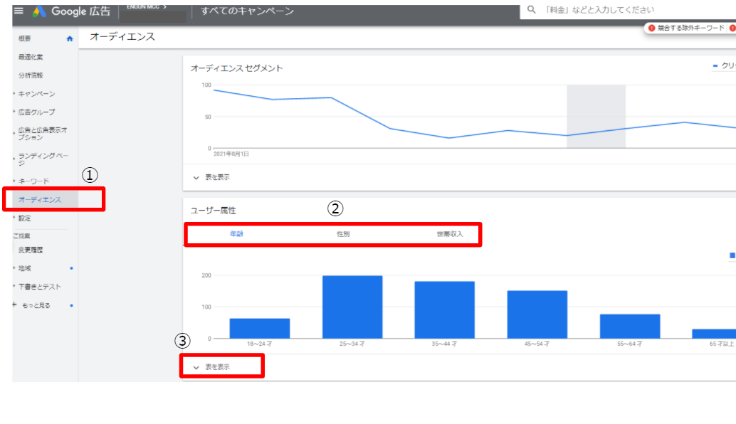Click もっと見る to show more items

[x=36, y=305]
